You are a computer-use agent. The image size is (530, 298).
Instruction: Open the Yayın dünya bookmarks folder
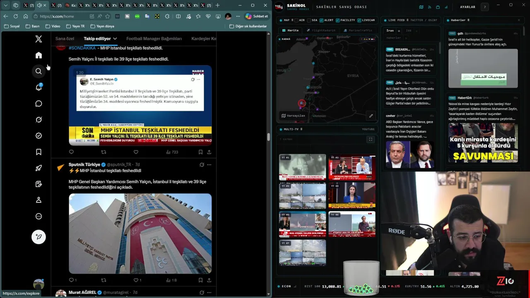tap(102, 26)
